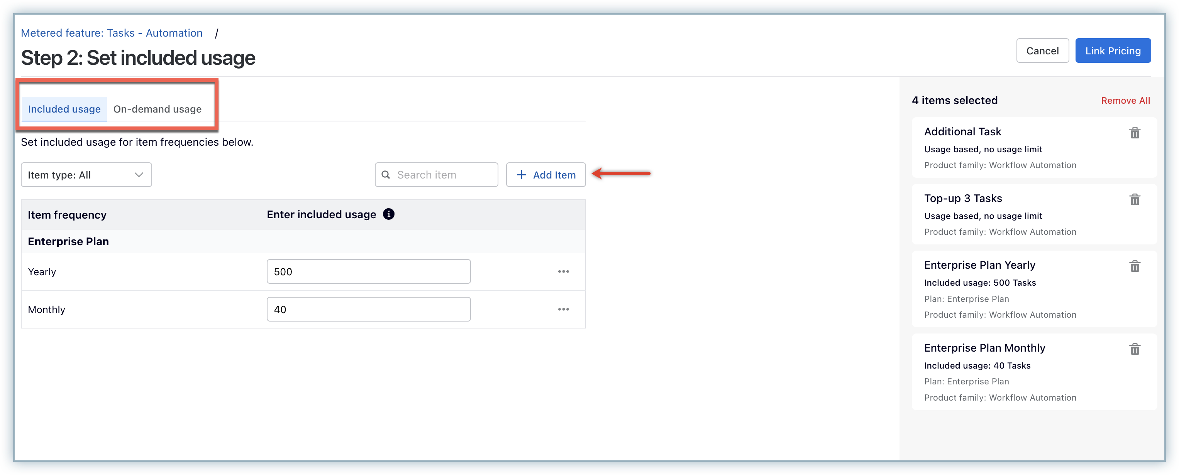Click the Remove All link

click(x=1125, y=101)
